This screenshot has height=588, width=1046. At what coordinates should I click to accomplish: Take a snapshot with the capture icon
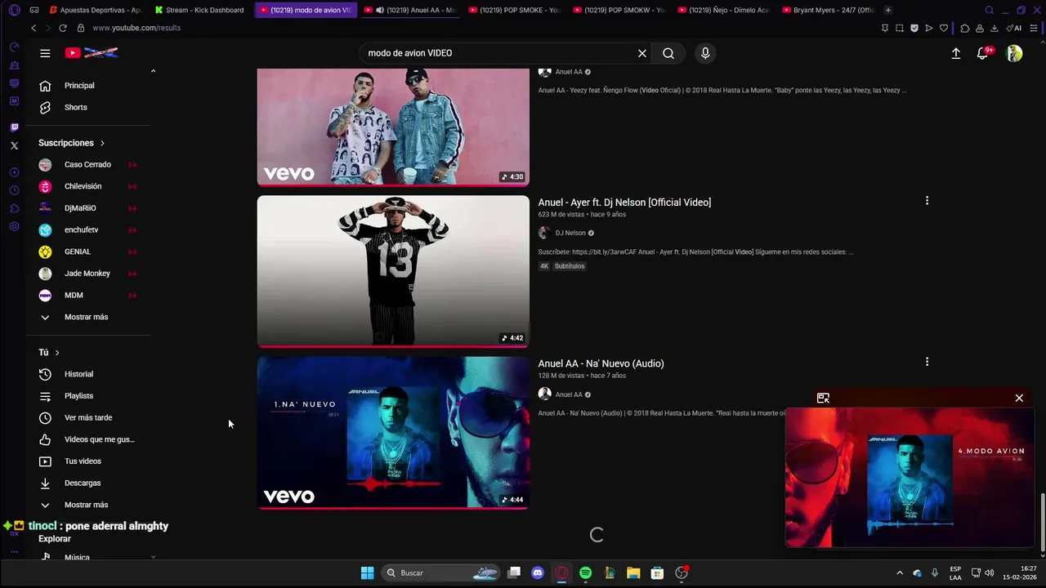pyautogui.click(x=900, y=28)
